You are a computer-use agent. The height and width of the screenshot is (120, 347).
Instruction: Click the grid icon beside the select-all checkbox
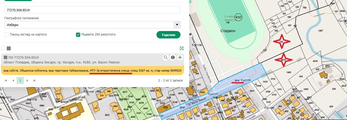(x=9, y=48)
